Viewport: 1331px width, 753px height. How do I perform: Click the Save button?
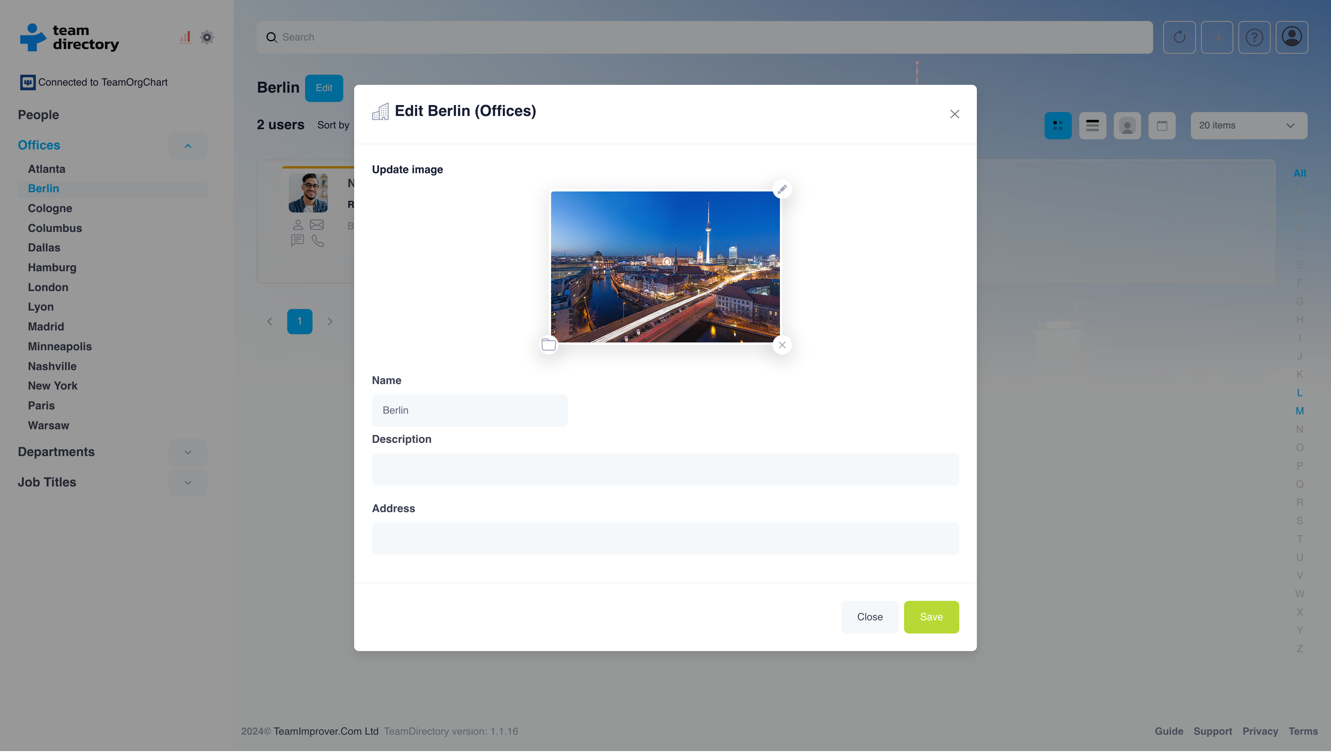point(931,617)
